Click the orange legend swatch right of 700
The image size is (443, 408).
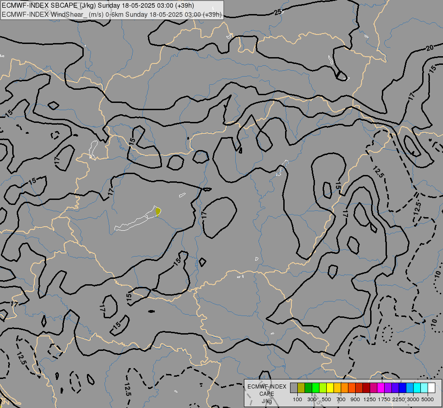pos(345,388)
